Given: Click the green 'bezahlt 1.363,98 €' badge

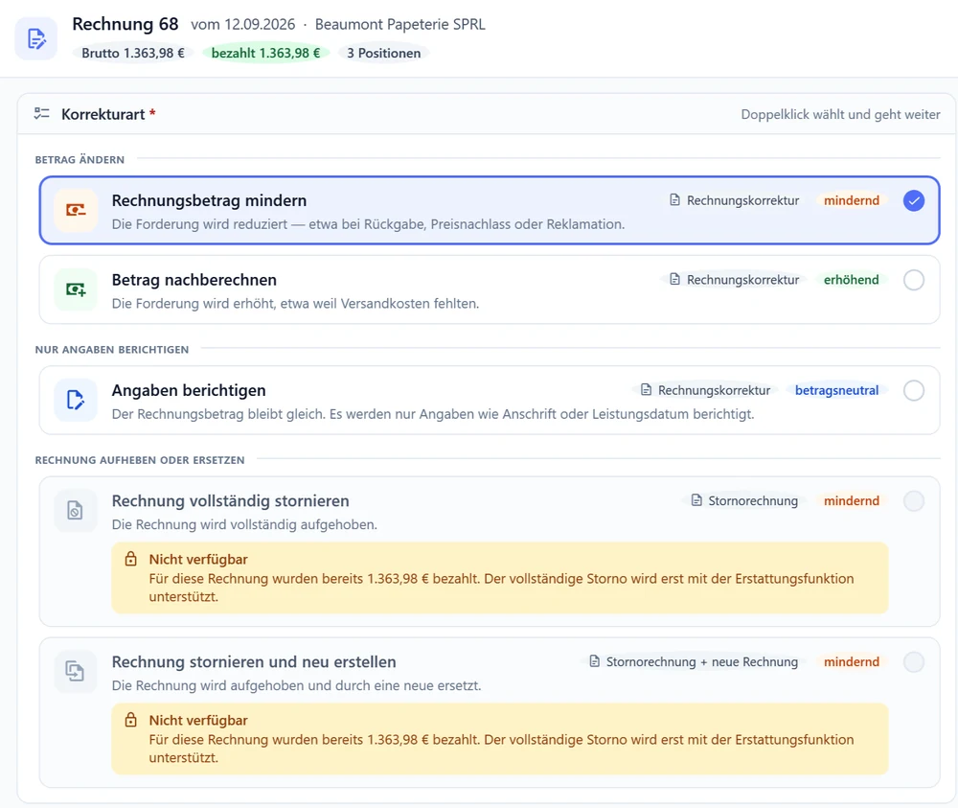Looking at the screenshot, I should click(265, 53).
